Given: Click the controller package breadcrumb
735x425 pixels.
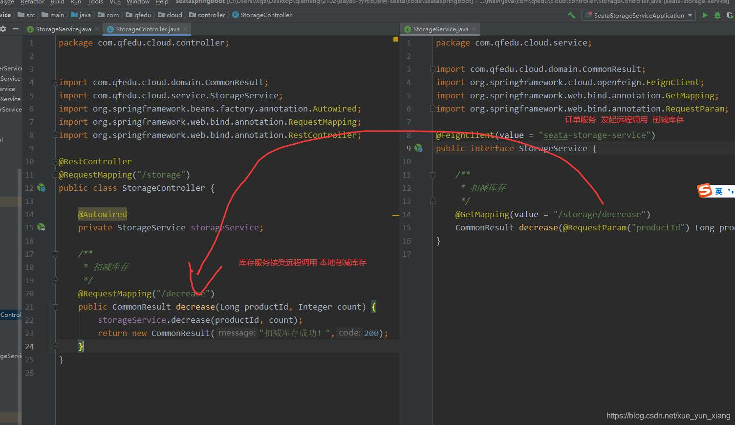Looking at the screenshot, I should (x=207, y=15).
